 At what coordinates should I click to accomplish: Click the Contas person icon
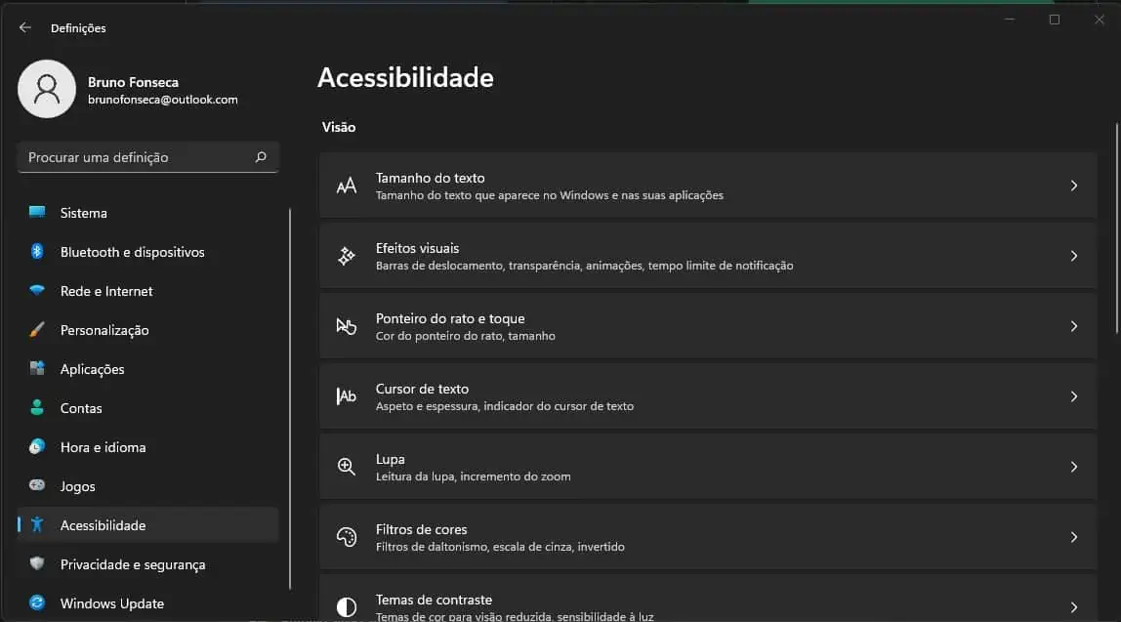(37, 407)
